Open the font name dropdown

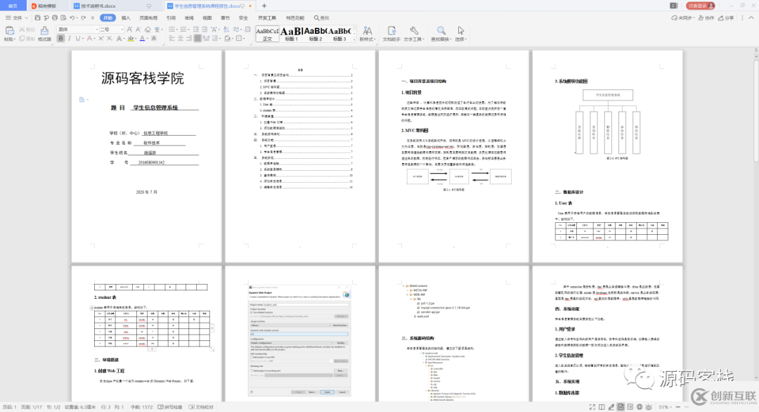coord(97,29)
